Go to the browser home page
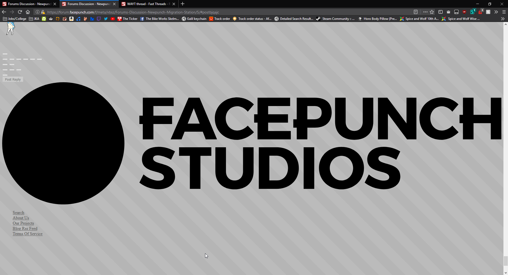This screenshot has width=508, height=275. point(28,12)
